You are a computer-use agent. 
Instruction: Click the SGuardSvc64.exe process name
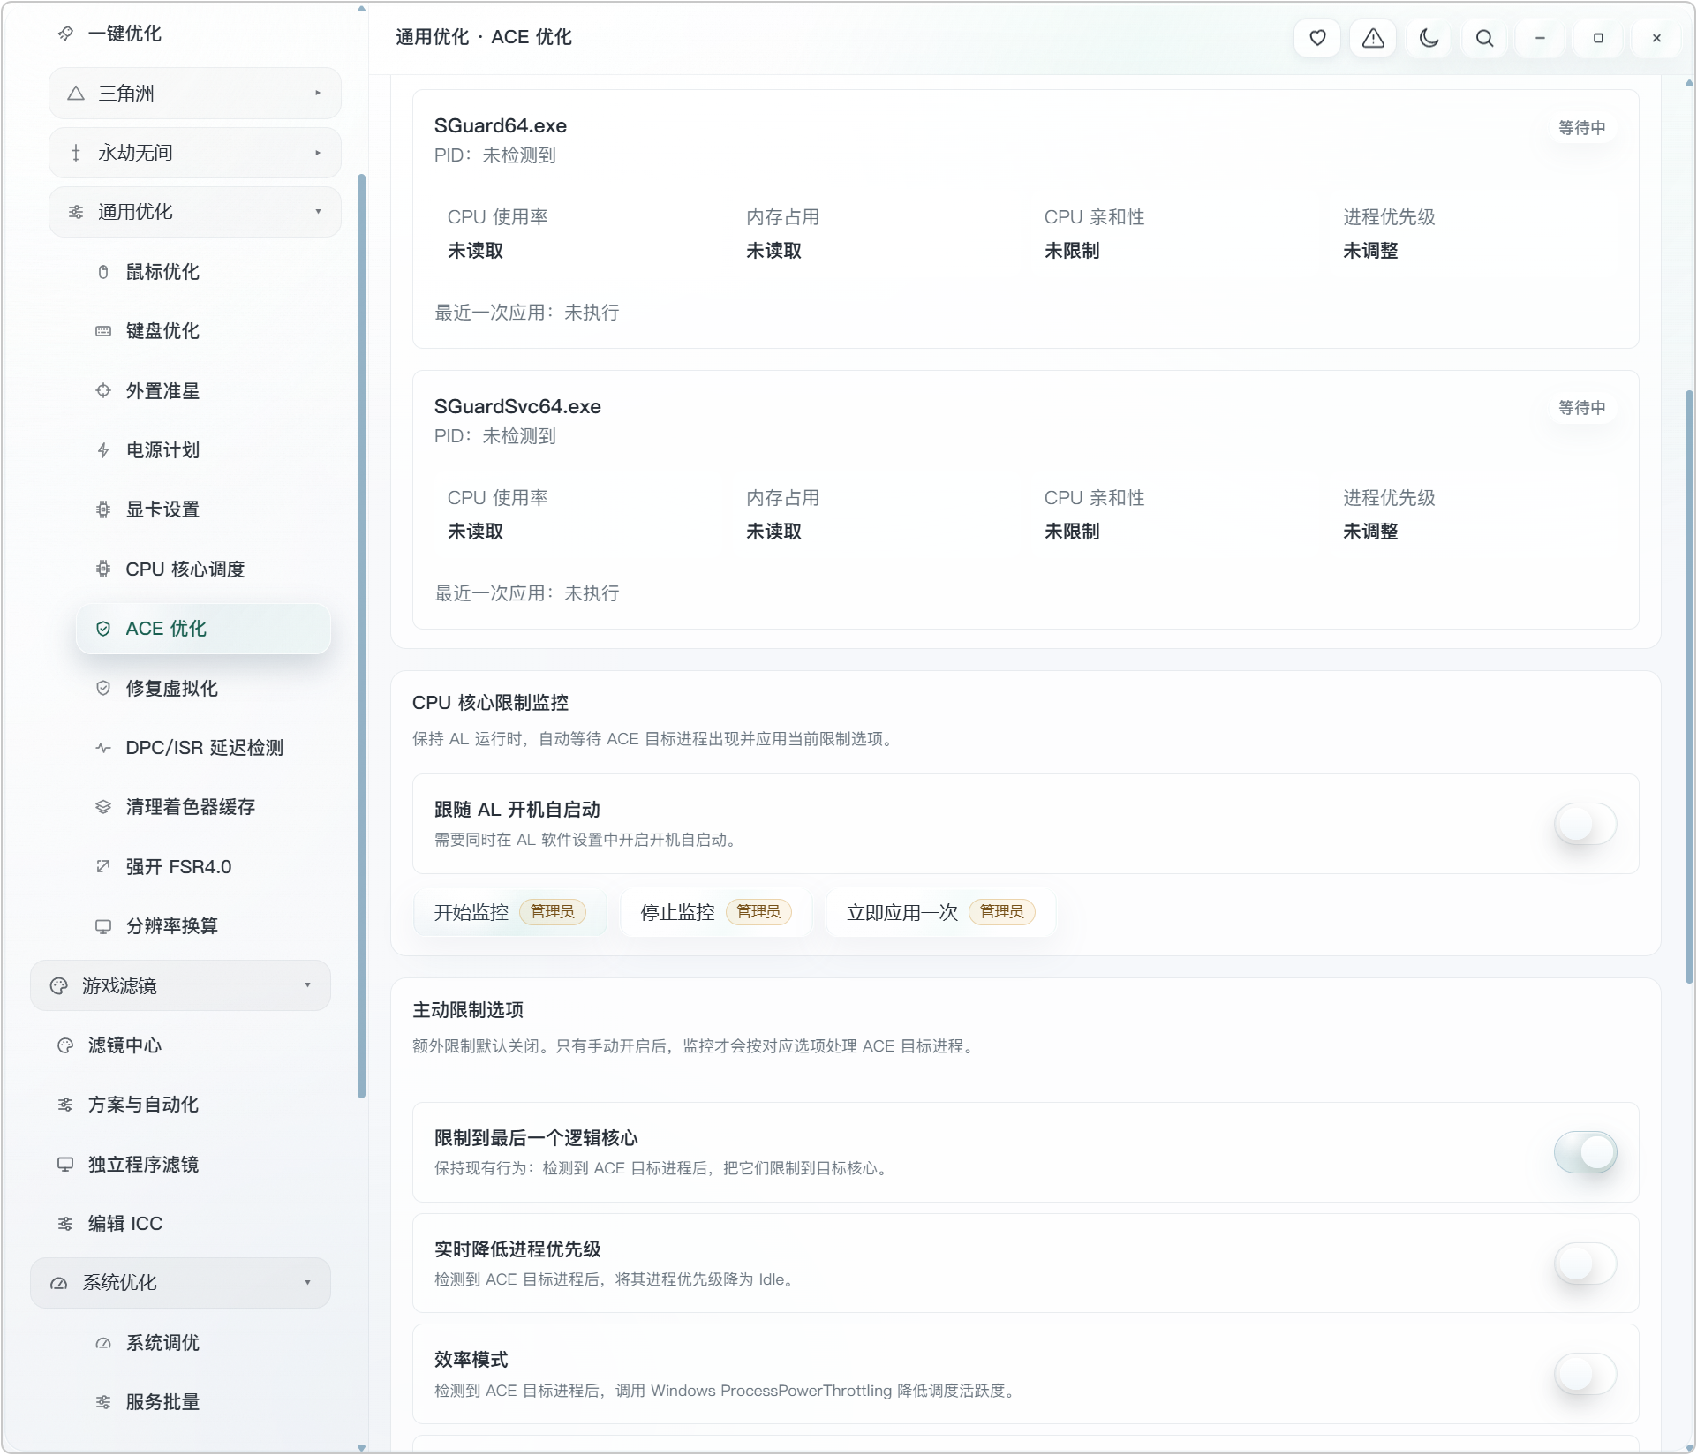tap(517, 406)
